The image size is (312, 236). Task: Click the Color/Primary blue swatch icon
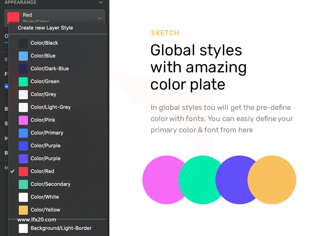point(23,133)
